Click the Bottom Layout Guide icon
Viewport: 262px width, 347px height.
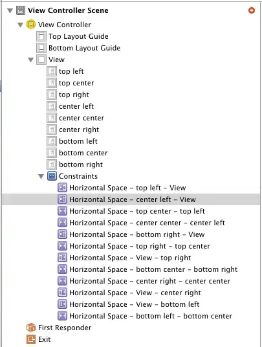[41, 48]
